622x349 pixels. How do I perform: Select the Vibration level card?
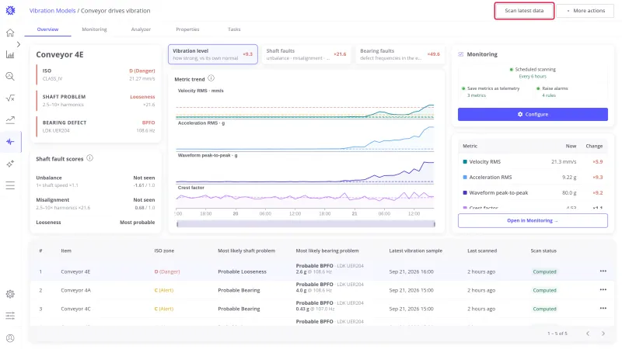212,54
